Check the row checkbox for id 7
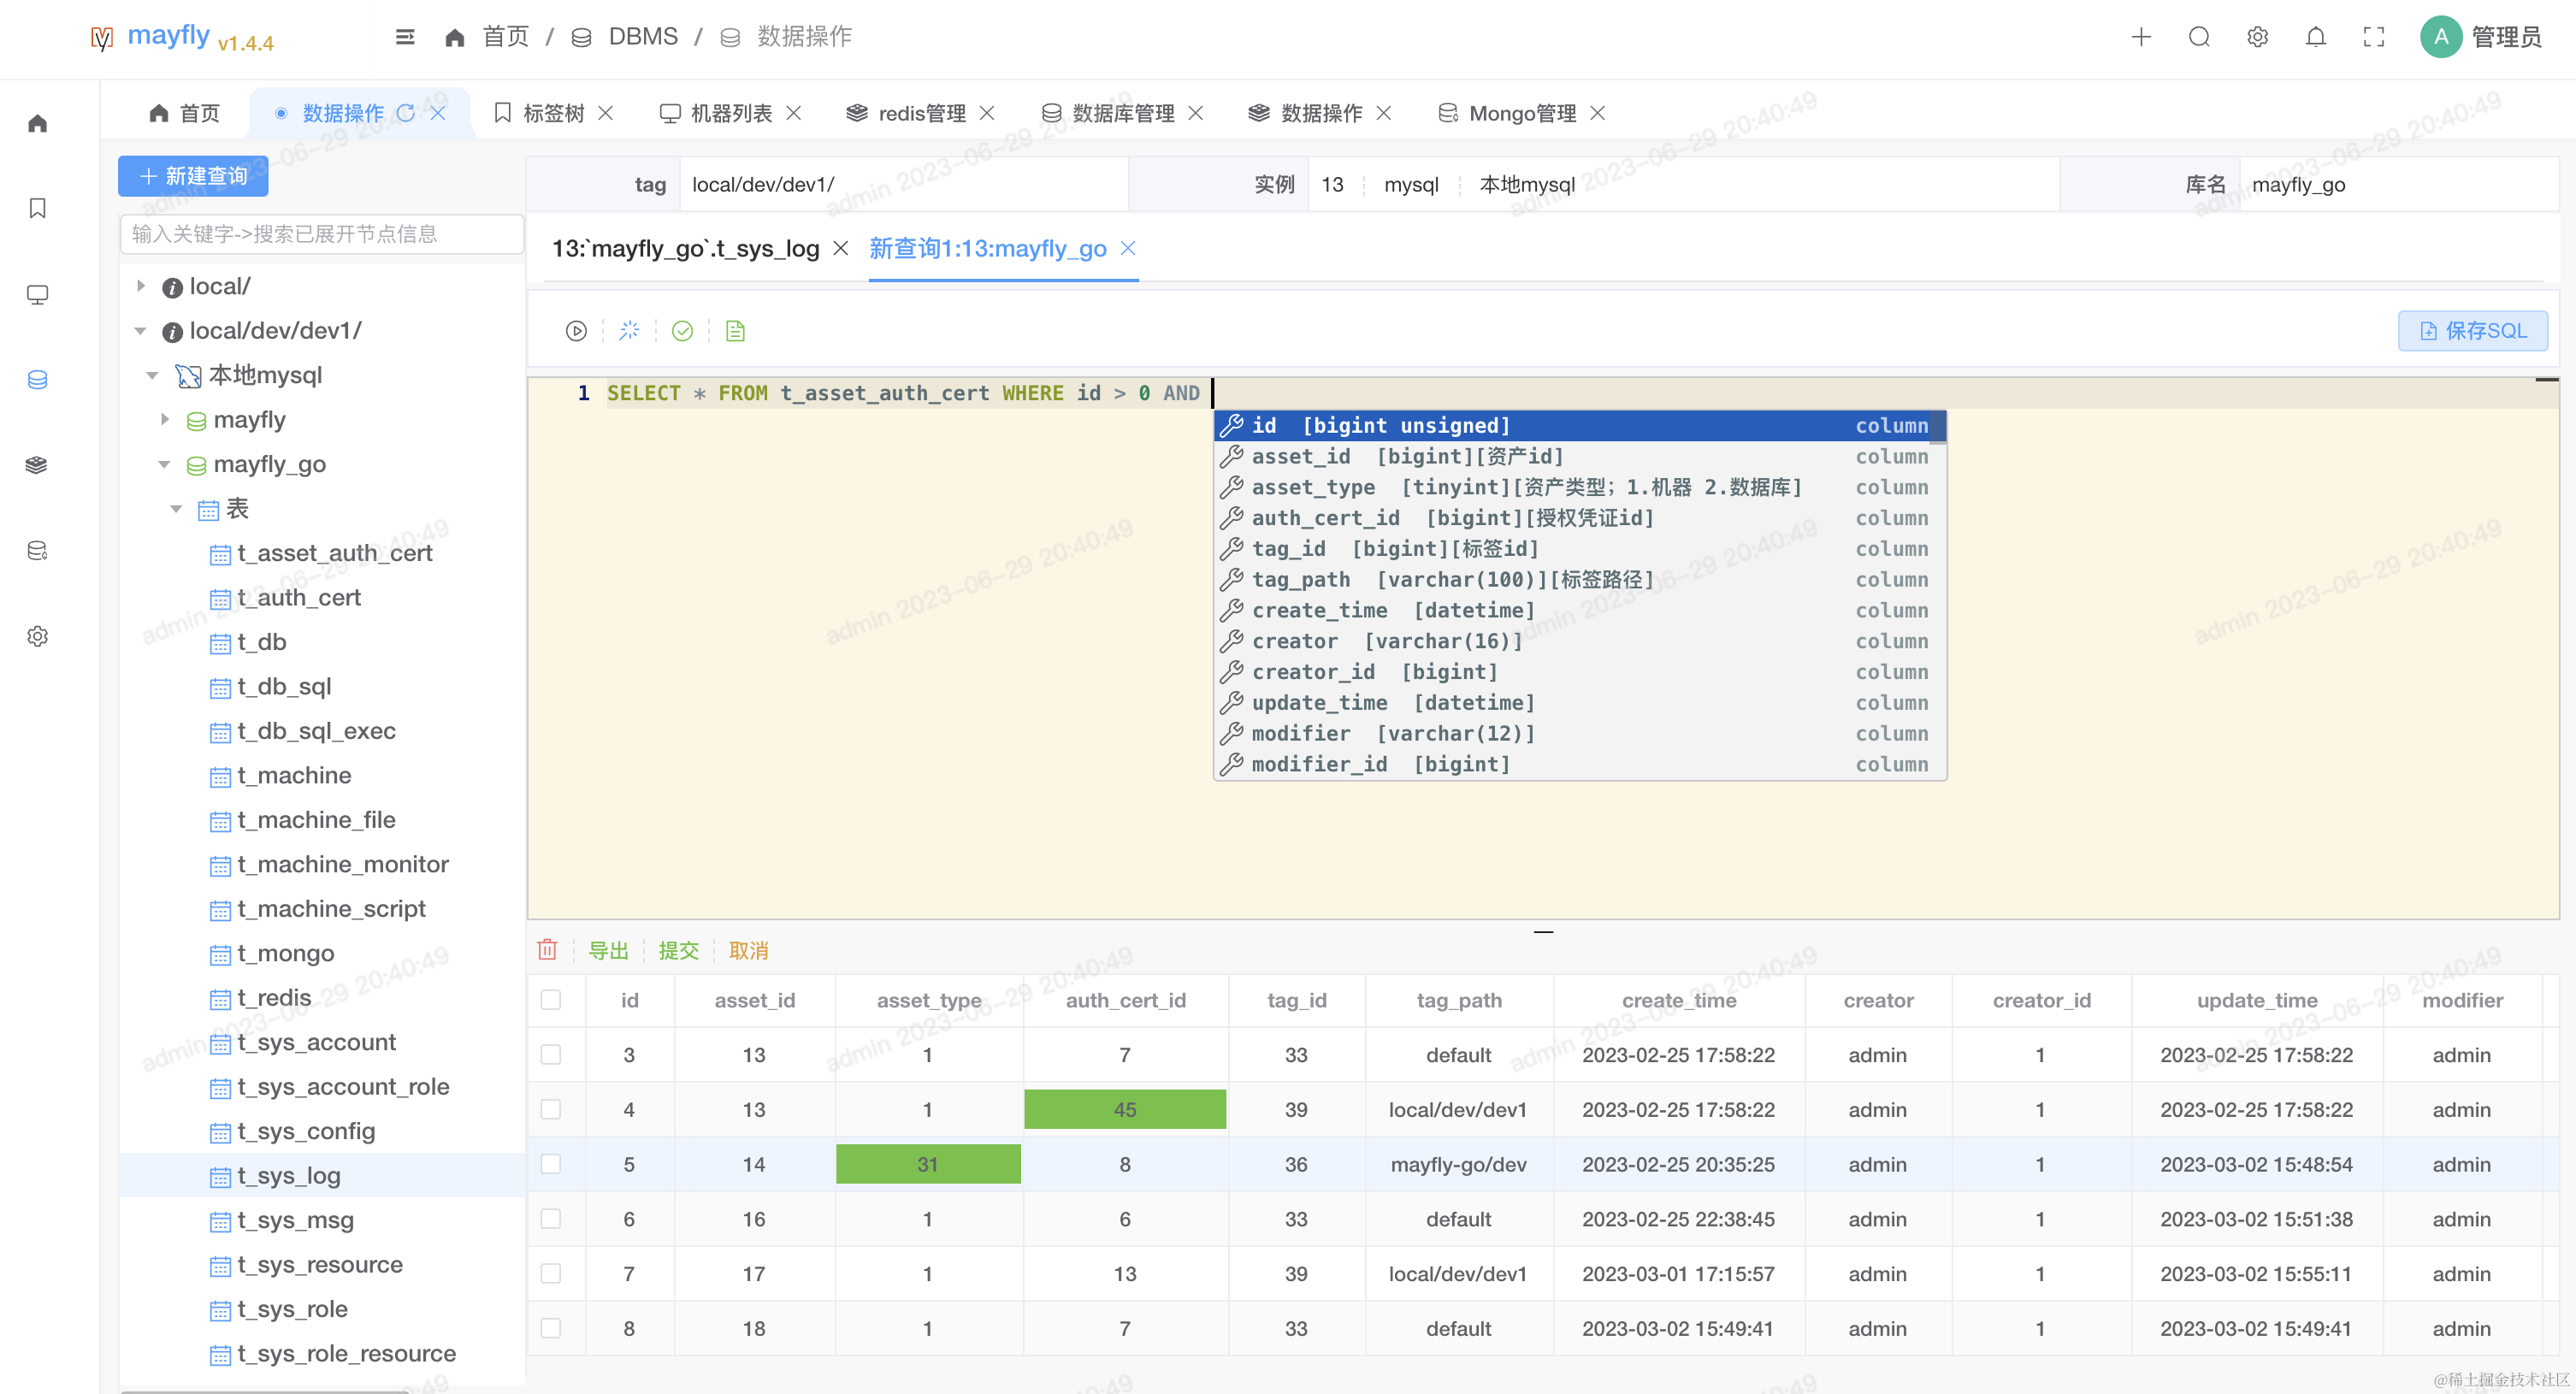The image size is (2576, 1394). pos(551,1273)
